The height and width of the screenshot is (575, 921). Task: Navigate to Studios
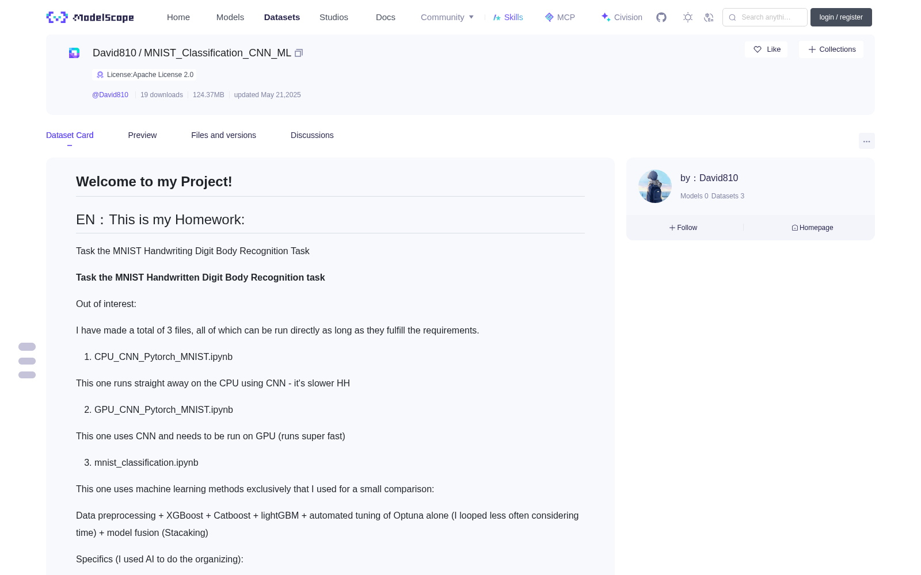[334, 17]
